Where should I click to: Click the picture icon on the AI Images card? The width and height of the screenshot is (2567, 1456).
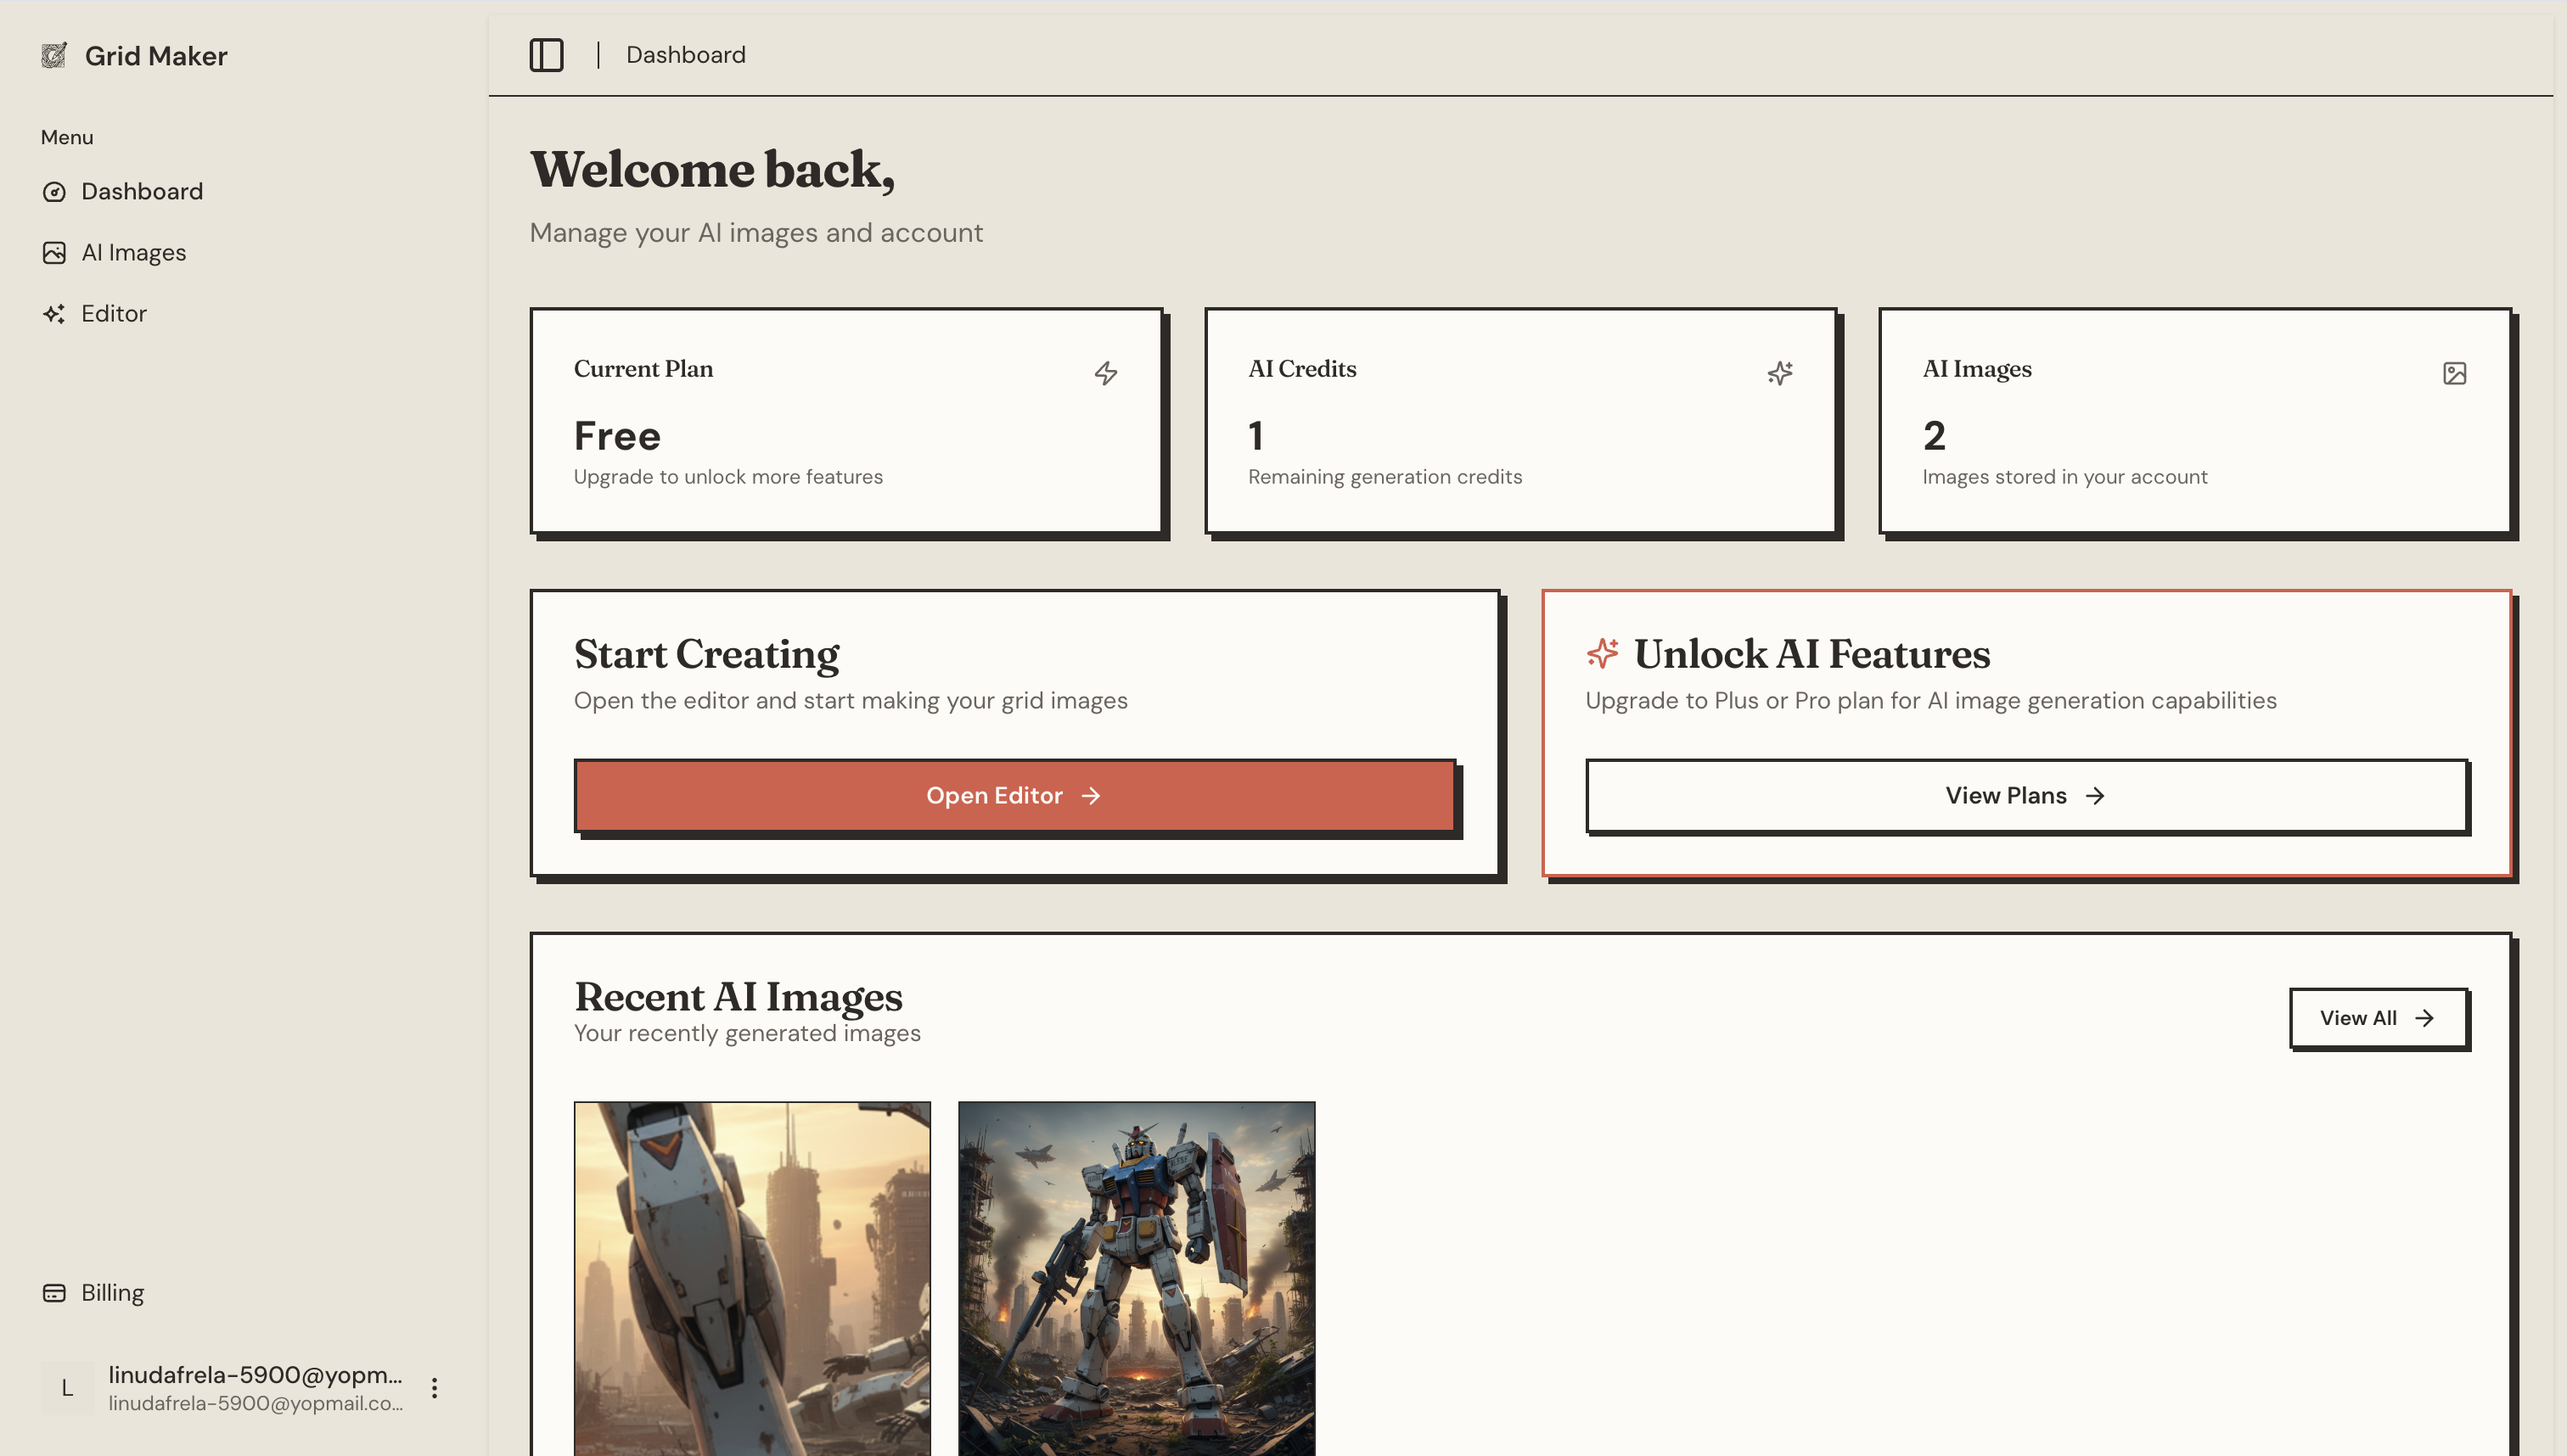pos(2454,372)
